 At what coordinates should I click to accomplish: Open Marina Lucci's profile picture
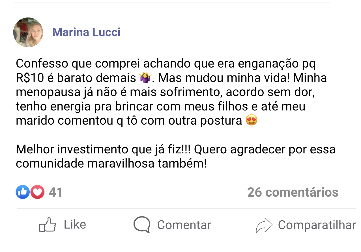click(28, 32)
